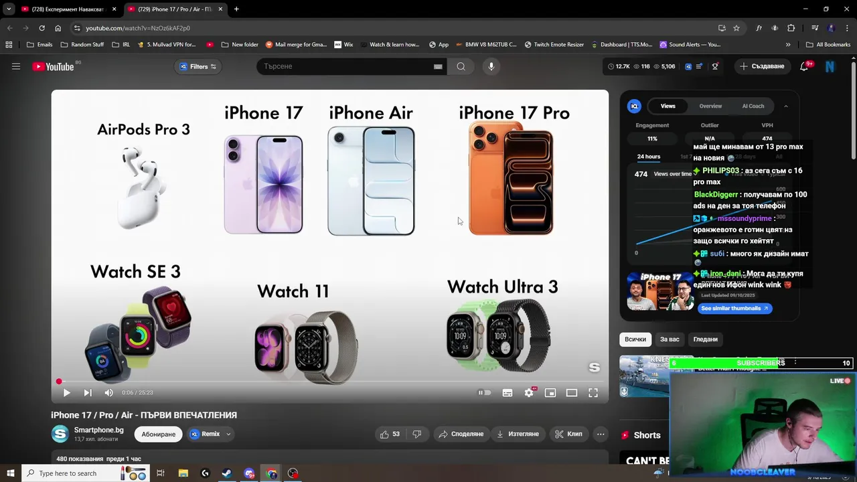Screen dimensions: 857x482
Task: Dislike the video with thumbs down
Action: pyautogui.click(x=416, y=434)
